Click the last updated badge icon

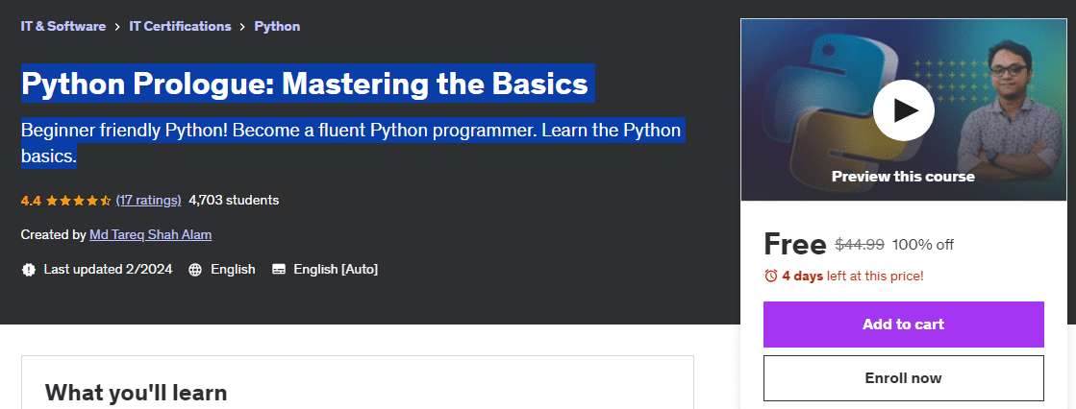29,270
